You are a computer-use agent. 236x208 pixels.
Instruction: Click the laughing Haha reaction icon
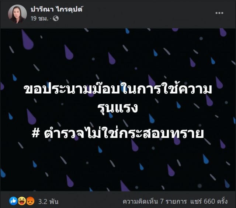22,201
